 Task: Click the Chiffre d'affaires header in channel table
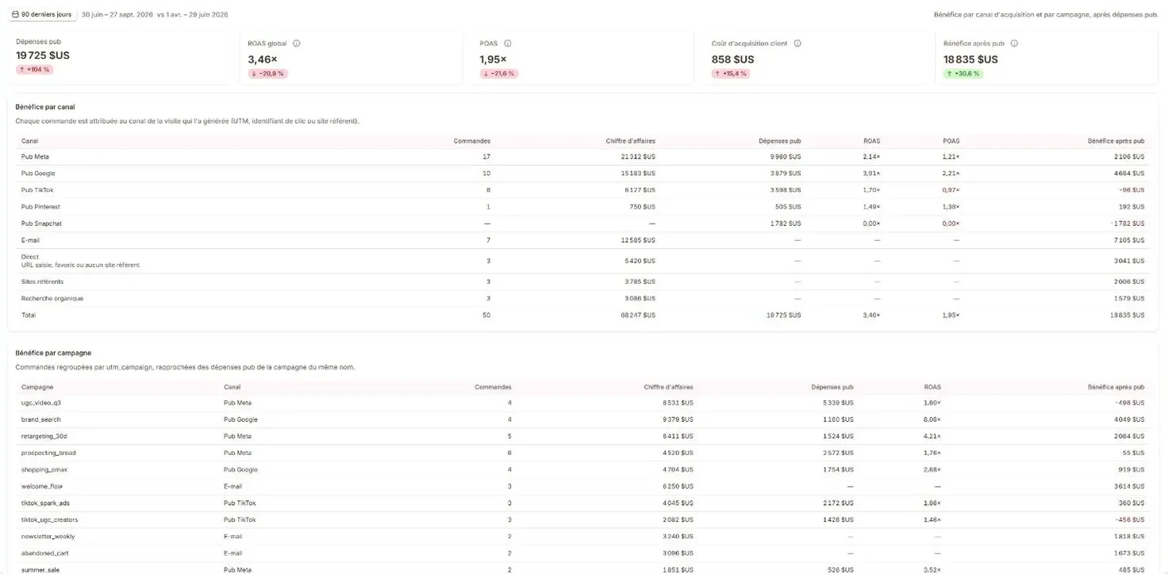(630, 140)
